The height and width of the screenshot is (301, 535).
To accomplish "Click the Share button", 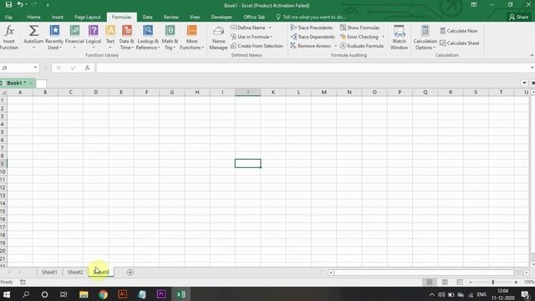I will [518, 17].
